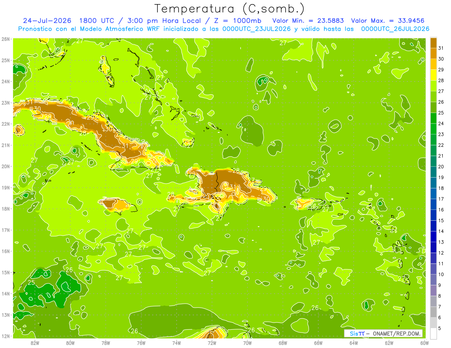Click the "70W" longitude axis label
The image size is (451, 348).
tap(247, 343)
